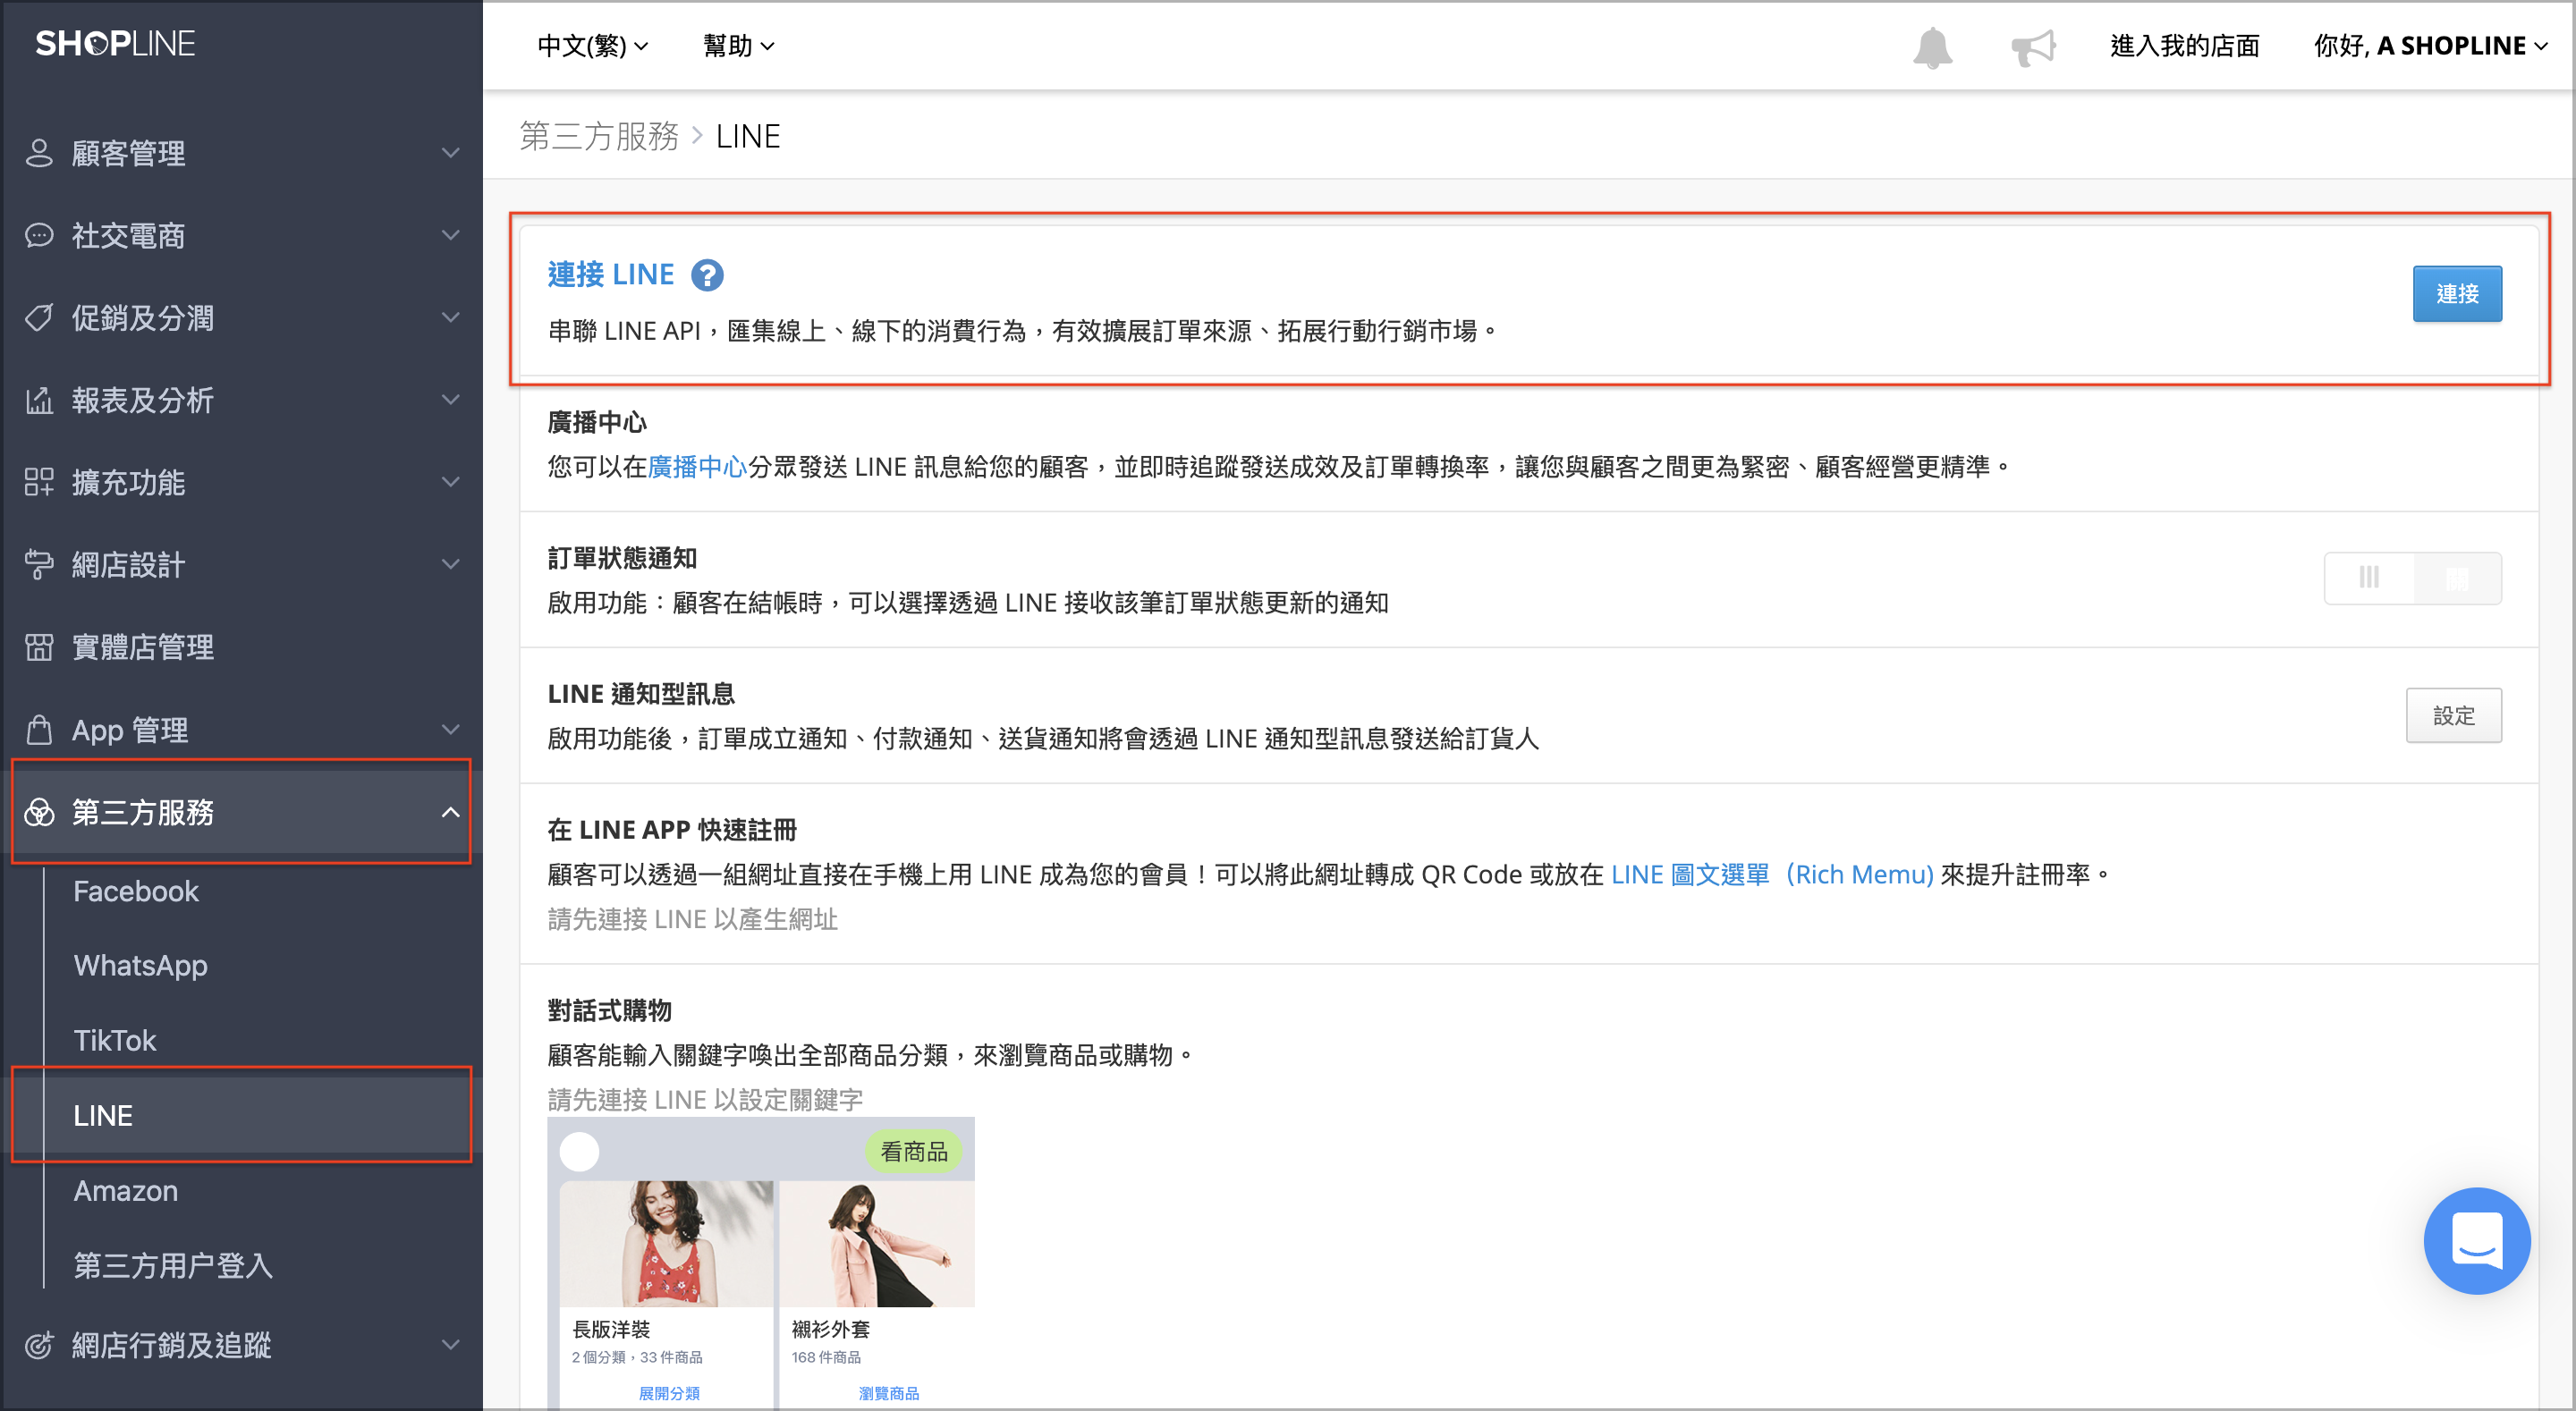The height and width of the screenshot is (1411, 2576).
Task: Click the 顧客管理 person icon
Action: (x=39, y=153)
